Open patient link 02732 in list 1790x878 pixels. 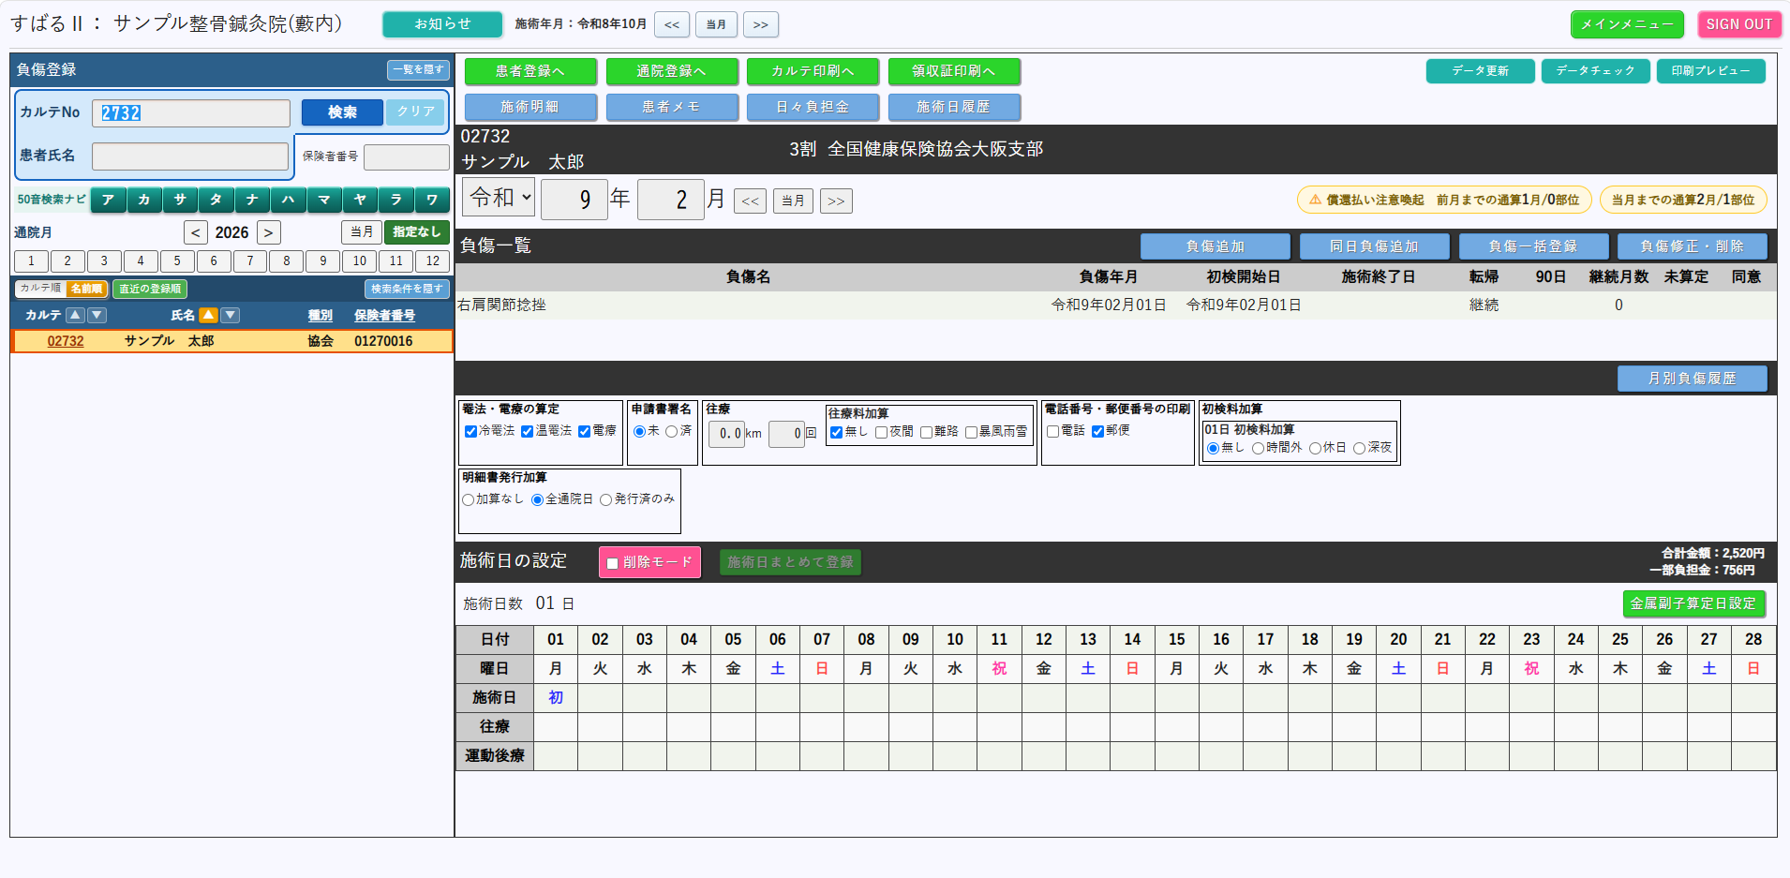point(66,341)
